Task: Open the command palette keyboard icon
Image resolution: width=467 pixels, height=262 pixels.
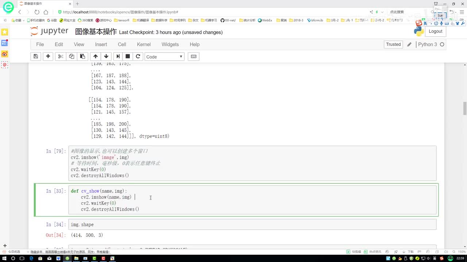Action: 194,56
